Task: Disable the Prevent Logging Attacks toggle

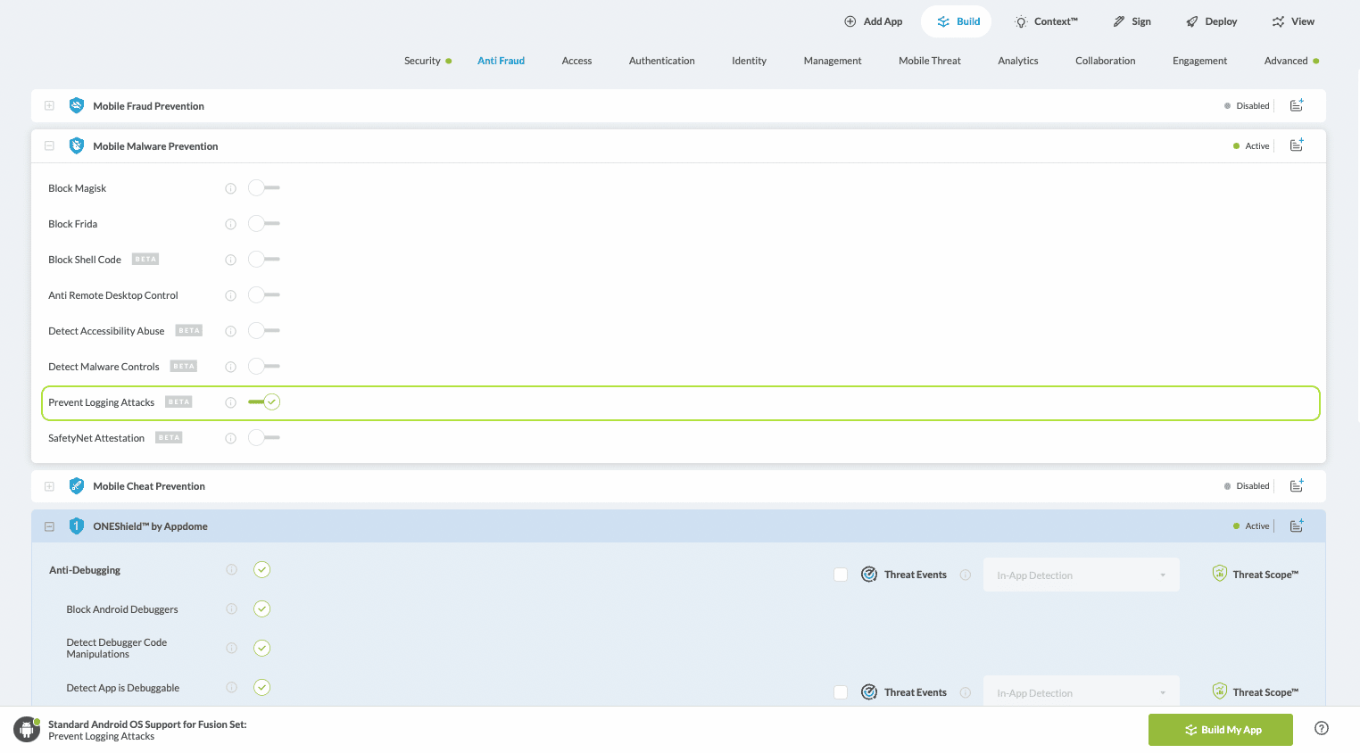Action: (264, 402)
